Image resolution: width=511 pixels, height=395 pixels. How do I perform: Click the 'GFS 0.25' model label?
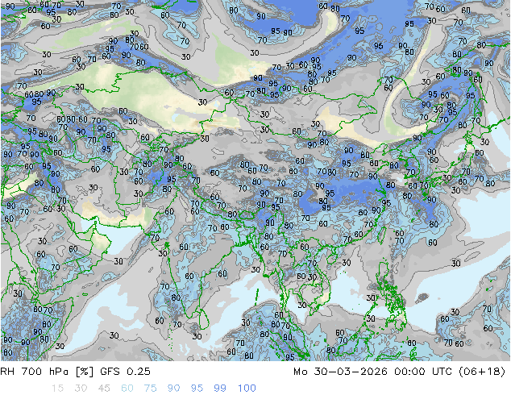tap(125, 372)
